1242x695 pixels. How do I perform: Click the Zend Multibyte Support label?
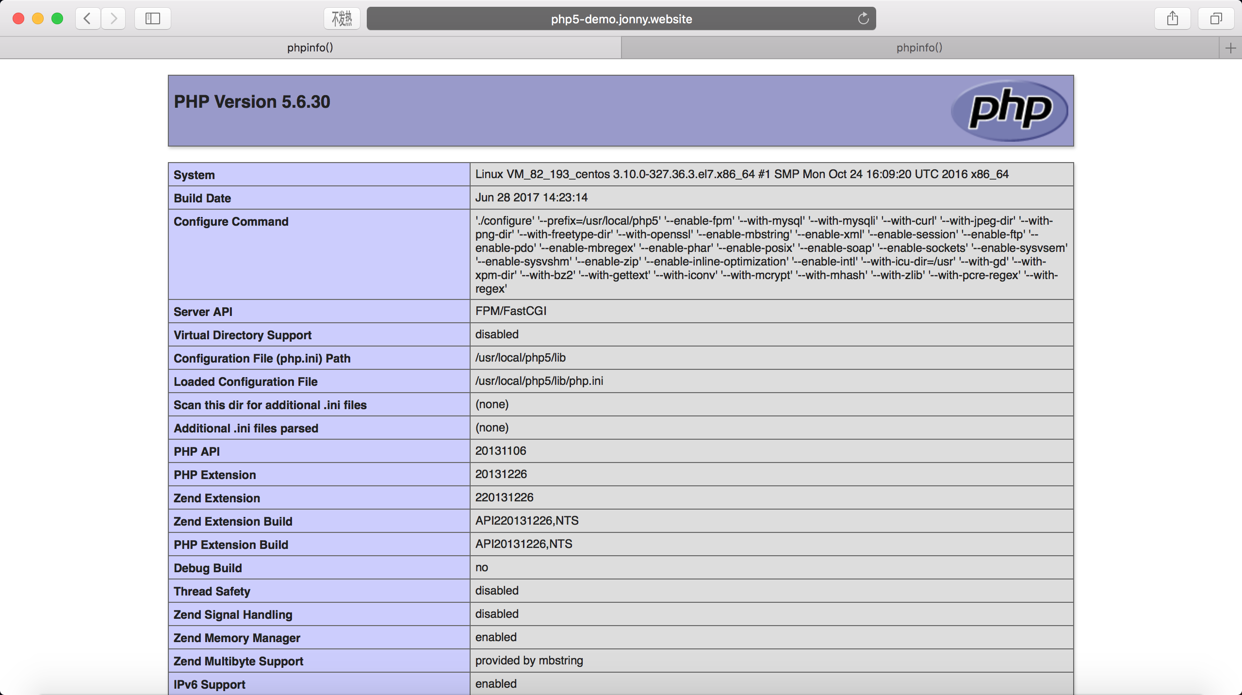tap(238, 661)
